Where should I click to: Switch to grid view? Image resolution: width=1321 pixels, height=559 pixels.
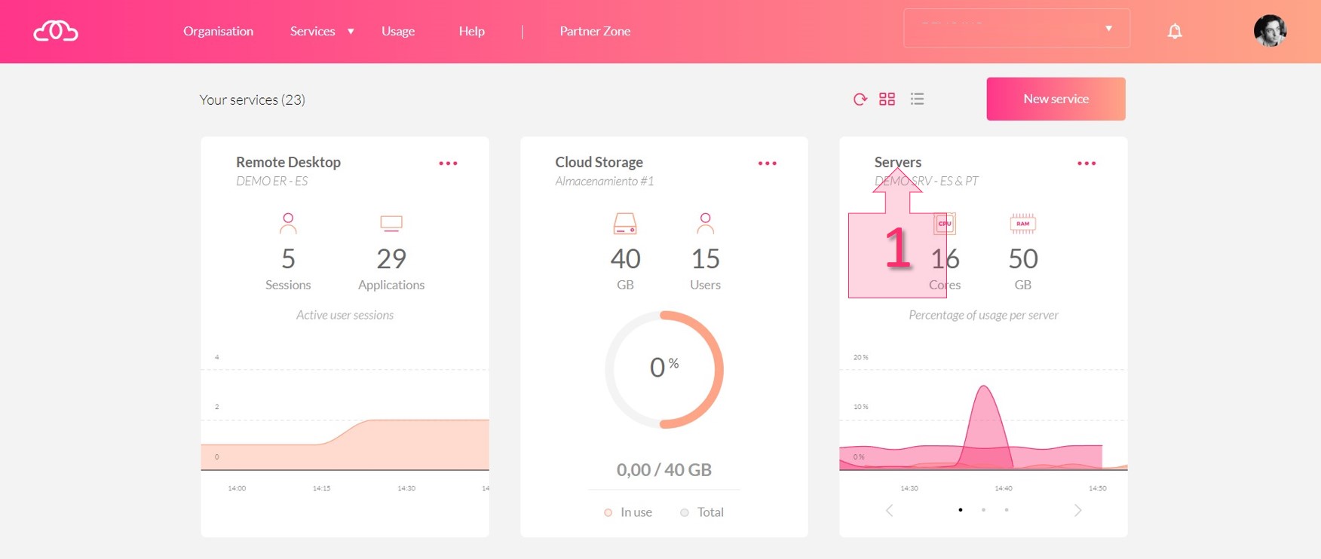887,99
